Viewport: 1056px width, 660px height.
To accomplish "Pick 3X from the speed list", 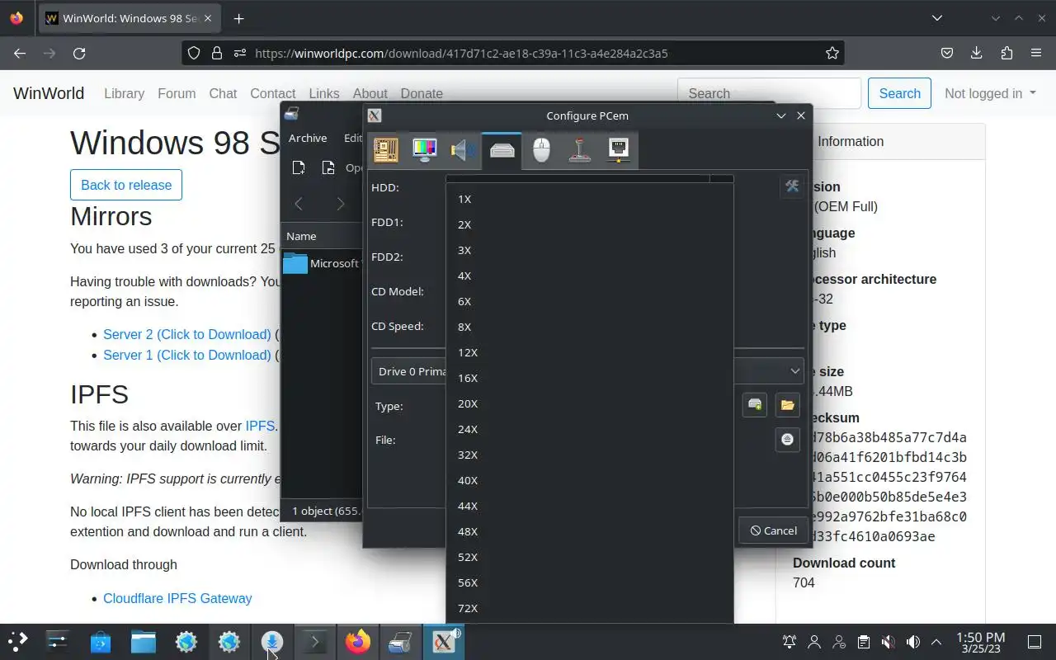I will pos(589,250).
